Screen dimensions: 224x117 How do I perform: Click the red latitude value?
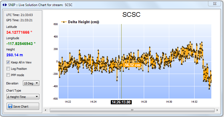19,32
